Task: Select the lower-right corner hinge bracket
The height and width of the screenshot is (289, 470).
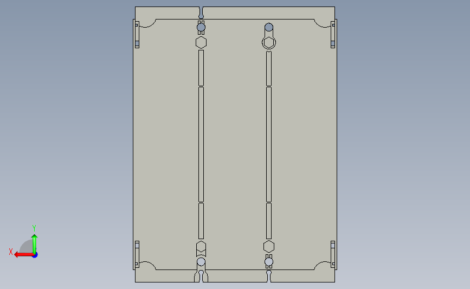Action: tap(333, 254)
